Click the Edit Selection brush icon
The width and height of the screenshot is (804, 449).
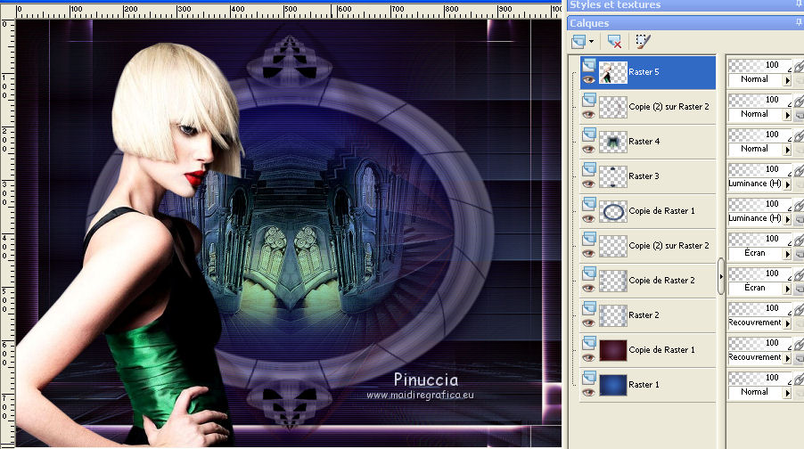pos(643,42)
